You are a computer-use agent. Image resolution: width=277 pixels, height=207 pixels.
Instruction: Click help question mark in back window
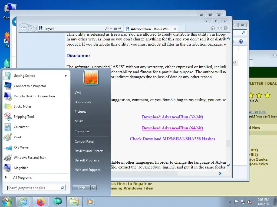(x=241, y=42)
